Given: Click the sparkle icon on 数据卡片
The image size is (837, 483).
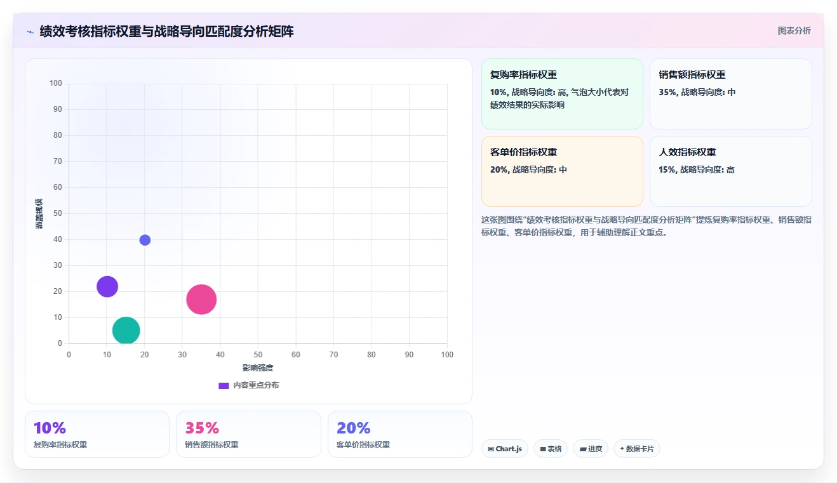Looking at the screenshot, I should click(622, 449).
